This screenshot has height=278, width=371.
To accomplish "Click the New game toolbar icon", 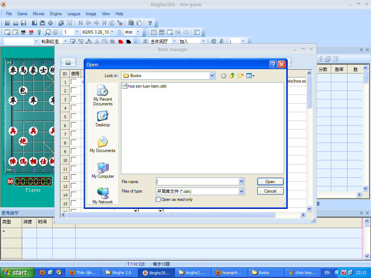I will [x=8, y=23].
